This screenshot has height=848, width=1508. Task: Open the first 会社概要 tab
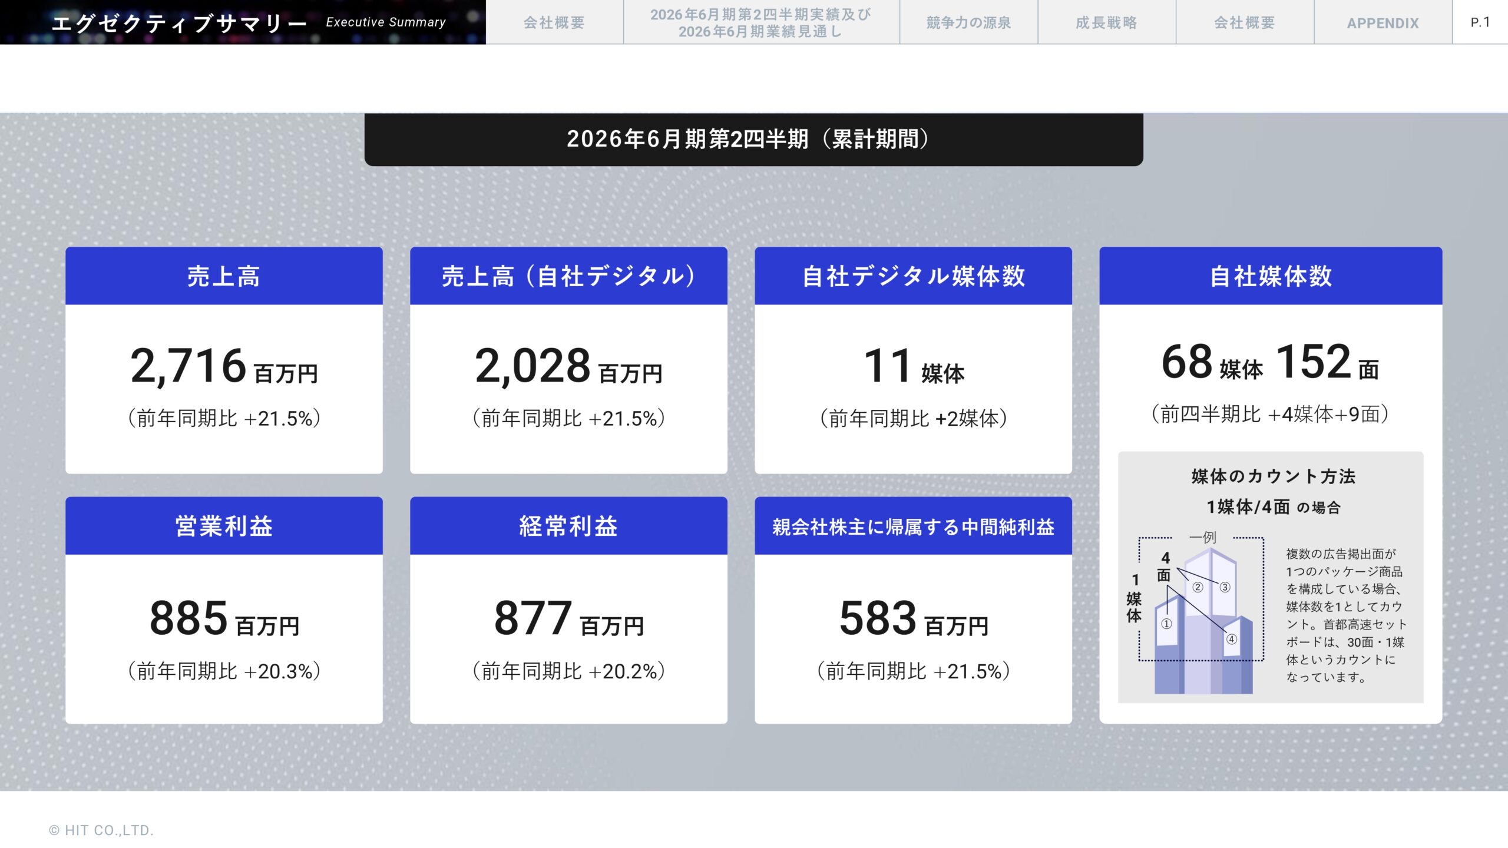554,24
